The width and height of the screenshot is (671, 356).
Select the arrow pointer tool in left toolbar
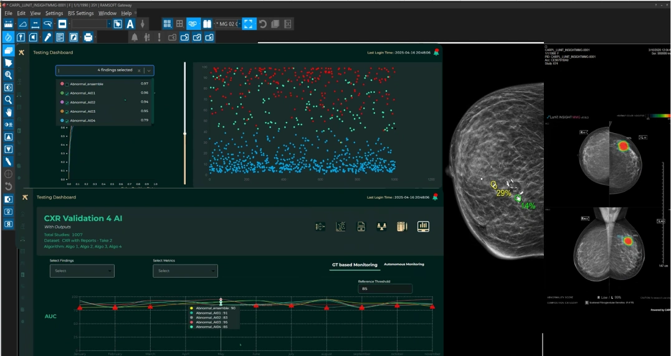point(8,63)
